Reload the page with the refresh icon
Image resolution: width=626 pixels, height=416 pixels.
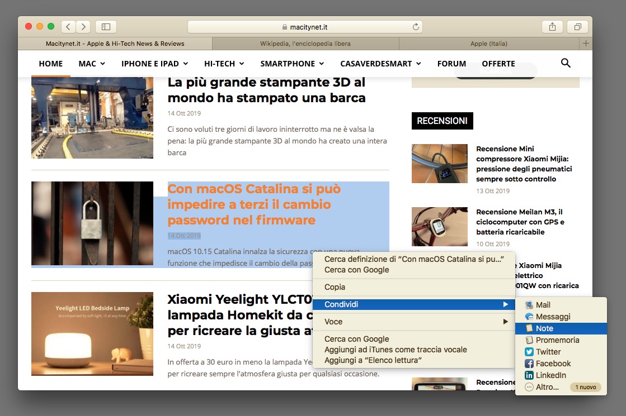416,27
